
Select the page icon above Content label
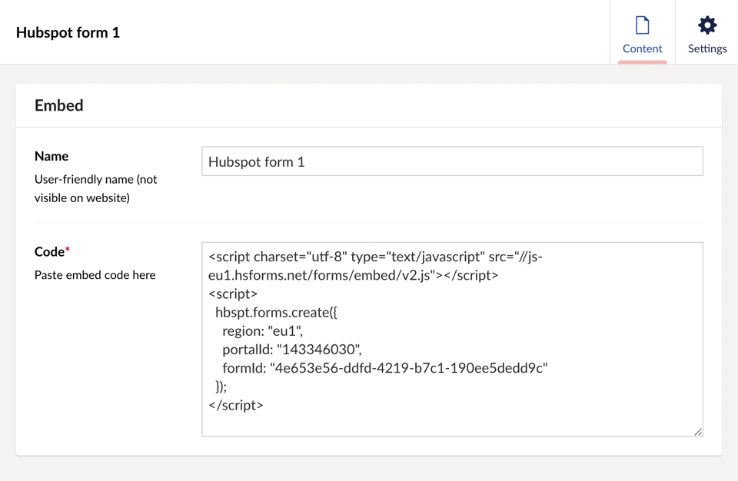[643, 25]
